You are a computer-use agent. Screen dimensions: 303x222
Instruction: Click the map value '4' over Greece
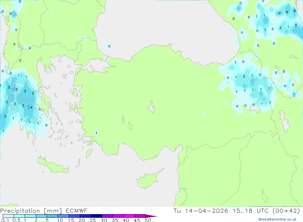(31, 108)
